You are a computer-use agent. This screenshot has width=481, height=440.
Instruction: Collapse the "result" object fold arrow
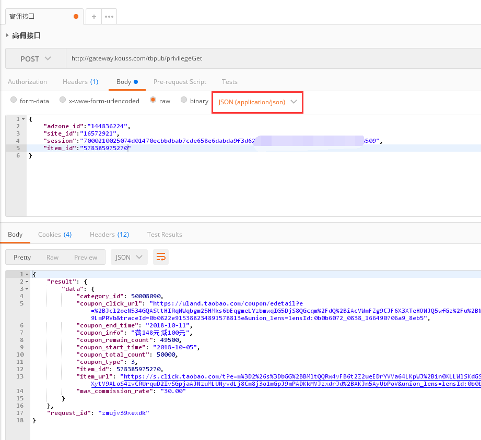coord(27,282)
